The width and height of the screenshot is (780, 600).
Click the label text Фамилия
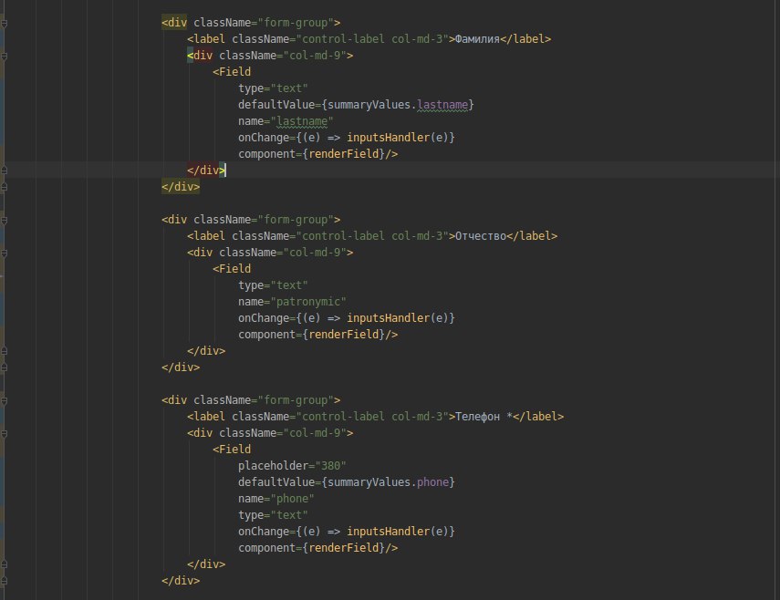[477, 39]
